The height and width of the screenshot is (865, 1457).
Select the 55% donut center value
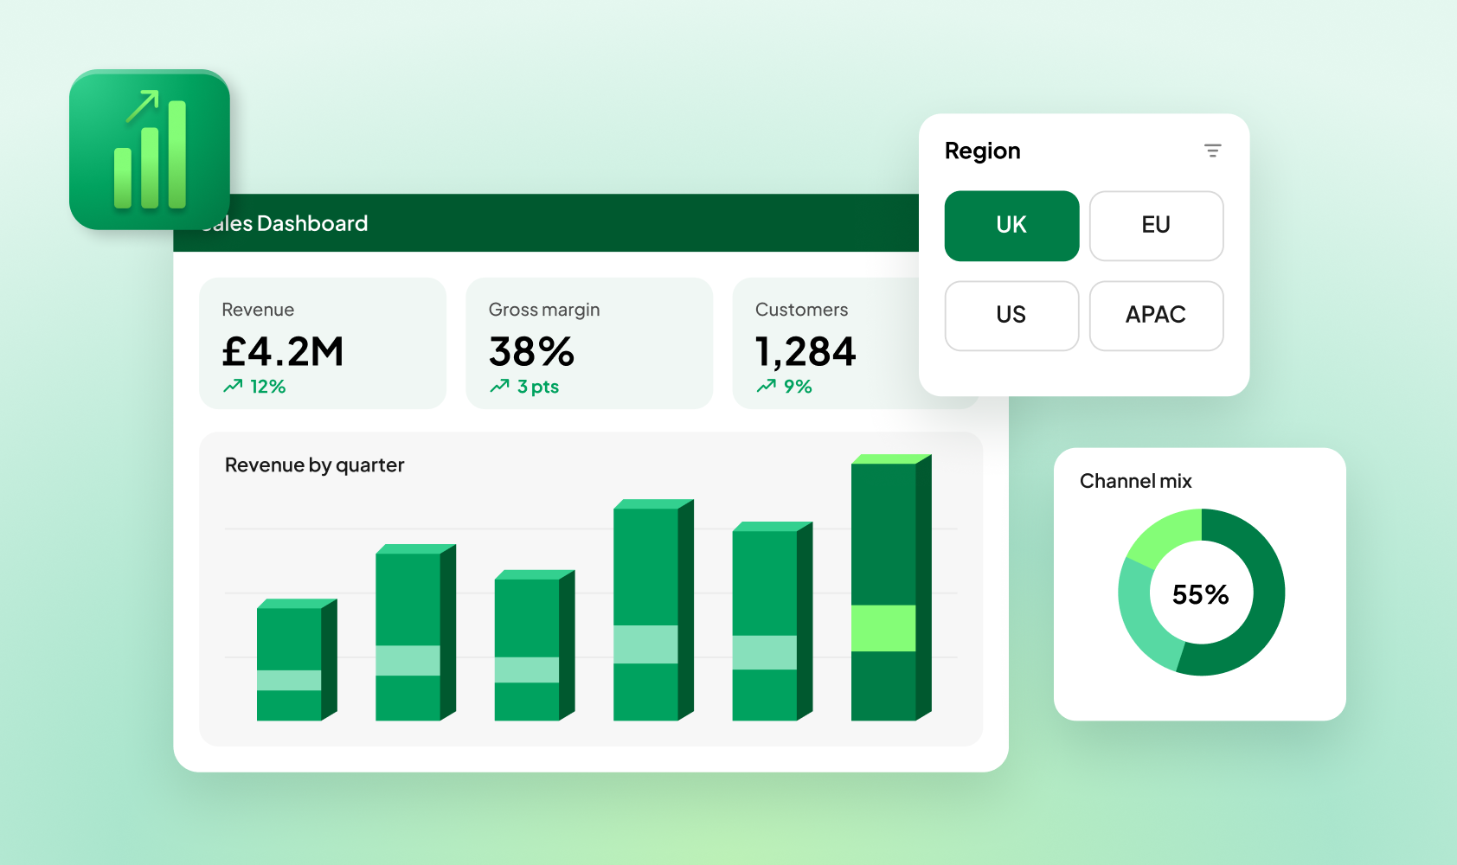click(1201, 594)
